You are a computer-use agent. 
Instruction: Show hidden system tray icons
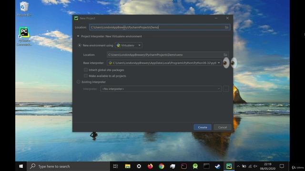point(238,166)
